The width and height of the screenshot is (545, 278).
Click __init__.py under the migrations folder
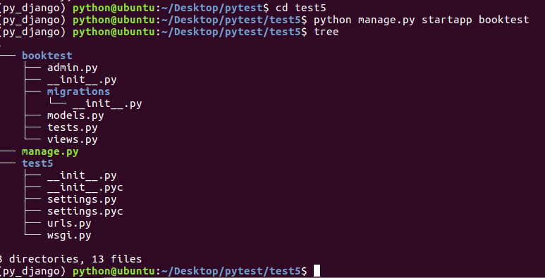[x=107, y=103]
